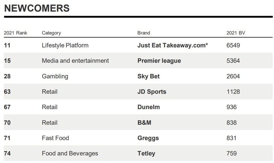The height and width of the screenshot is (163, 274).
Task: Click the Fast Food category cell
Action: (x=55, y=138)
